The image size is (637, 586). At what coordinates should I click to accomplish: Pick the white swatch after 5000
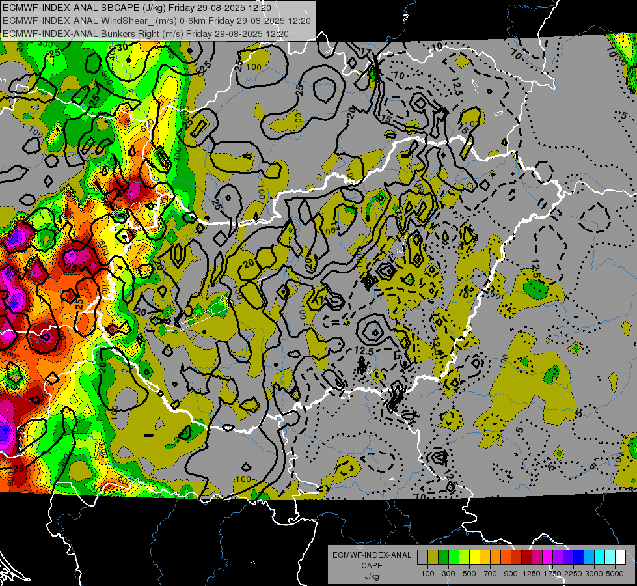pyautogui.click(x=620, y=557)
